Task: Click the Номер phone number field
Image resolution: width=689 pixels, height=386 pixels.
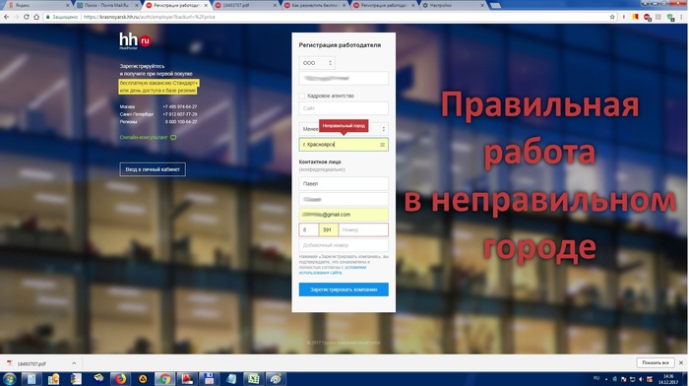Action: tap(363, 230)
